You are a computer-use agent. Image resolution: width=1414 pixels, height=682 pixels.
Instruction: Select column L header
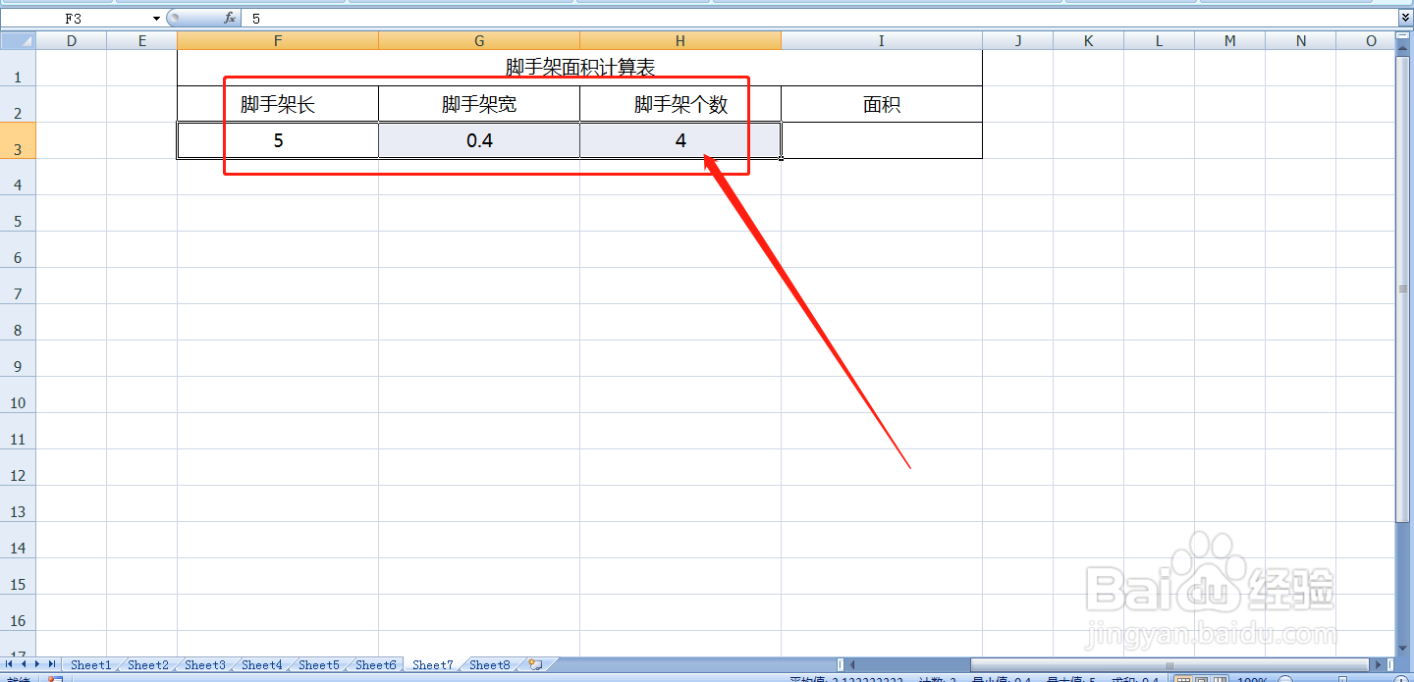pyautogui.click(x=1160, y=40)
